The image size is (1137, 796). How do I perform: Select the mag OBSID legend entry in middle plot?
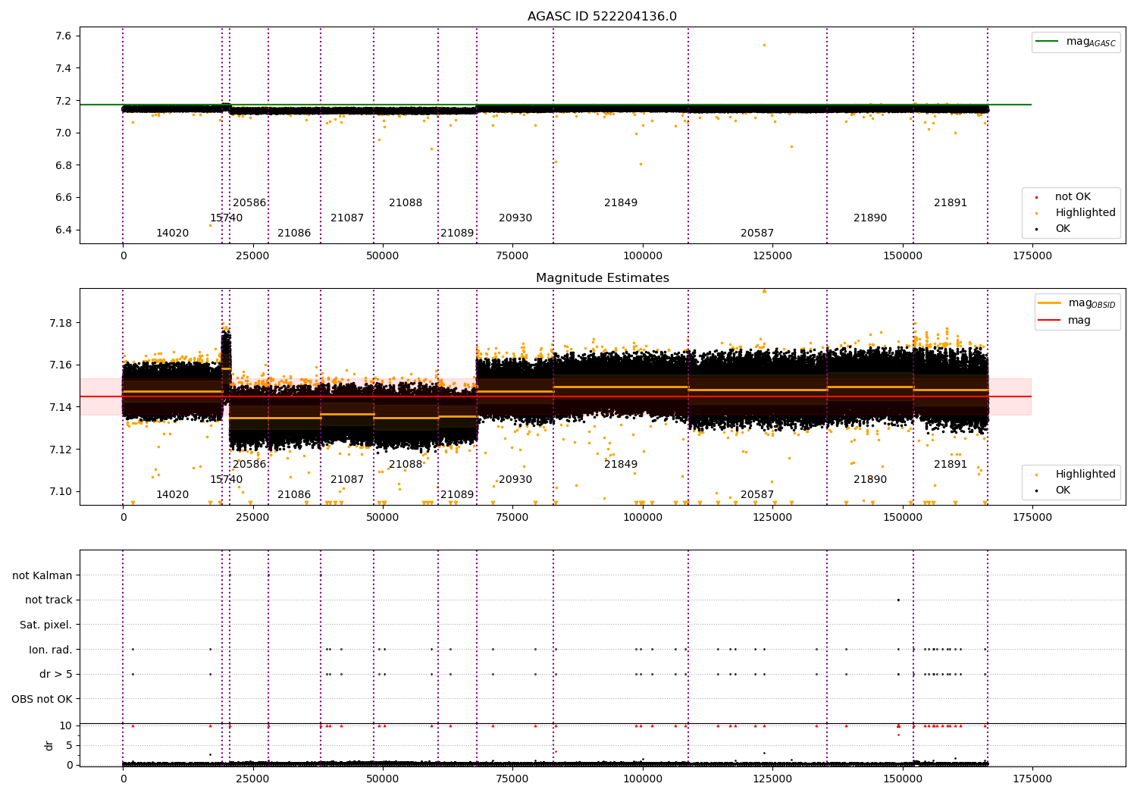(x=1076, y=303)
